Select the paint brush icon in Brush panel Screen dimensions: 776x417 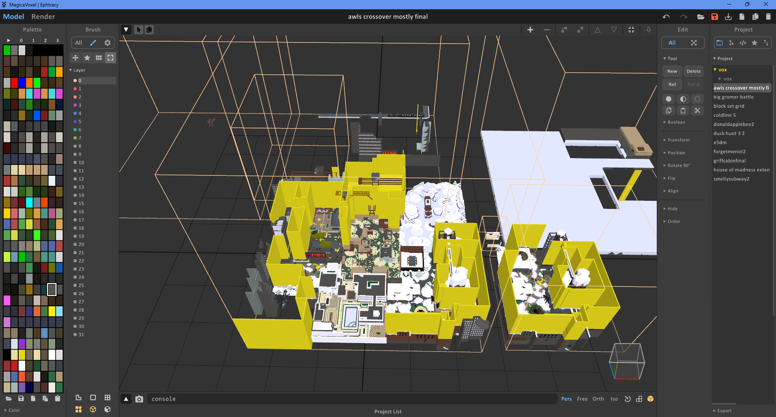click(93, 43)
